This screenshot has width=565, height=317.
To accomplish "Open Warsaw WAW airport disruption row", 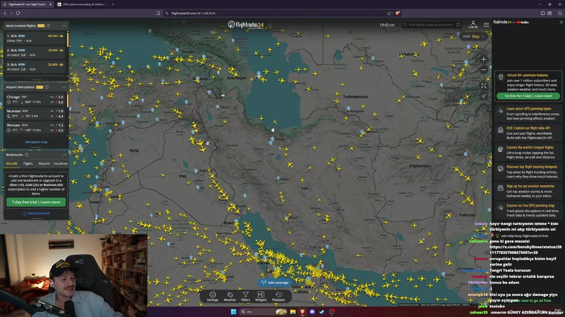I will tap(35, 128).
